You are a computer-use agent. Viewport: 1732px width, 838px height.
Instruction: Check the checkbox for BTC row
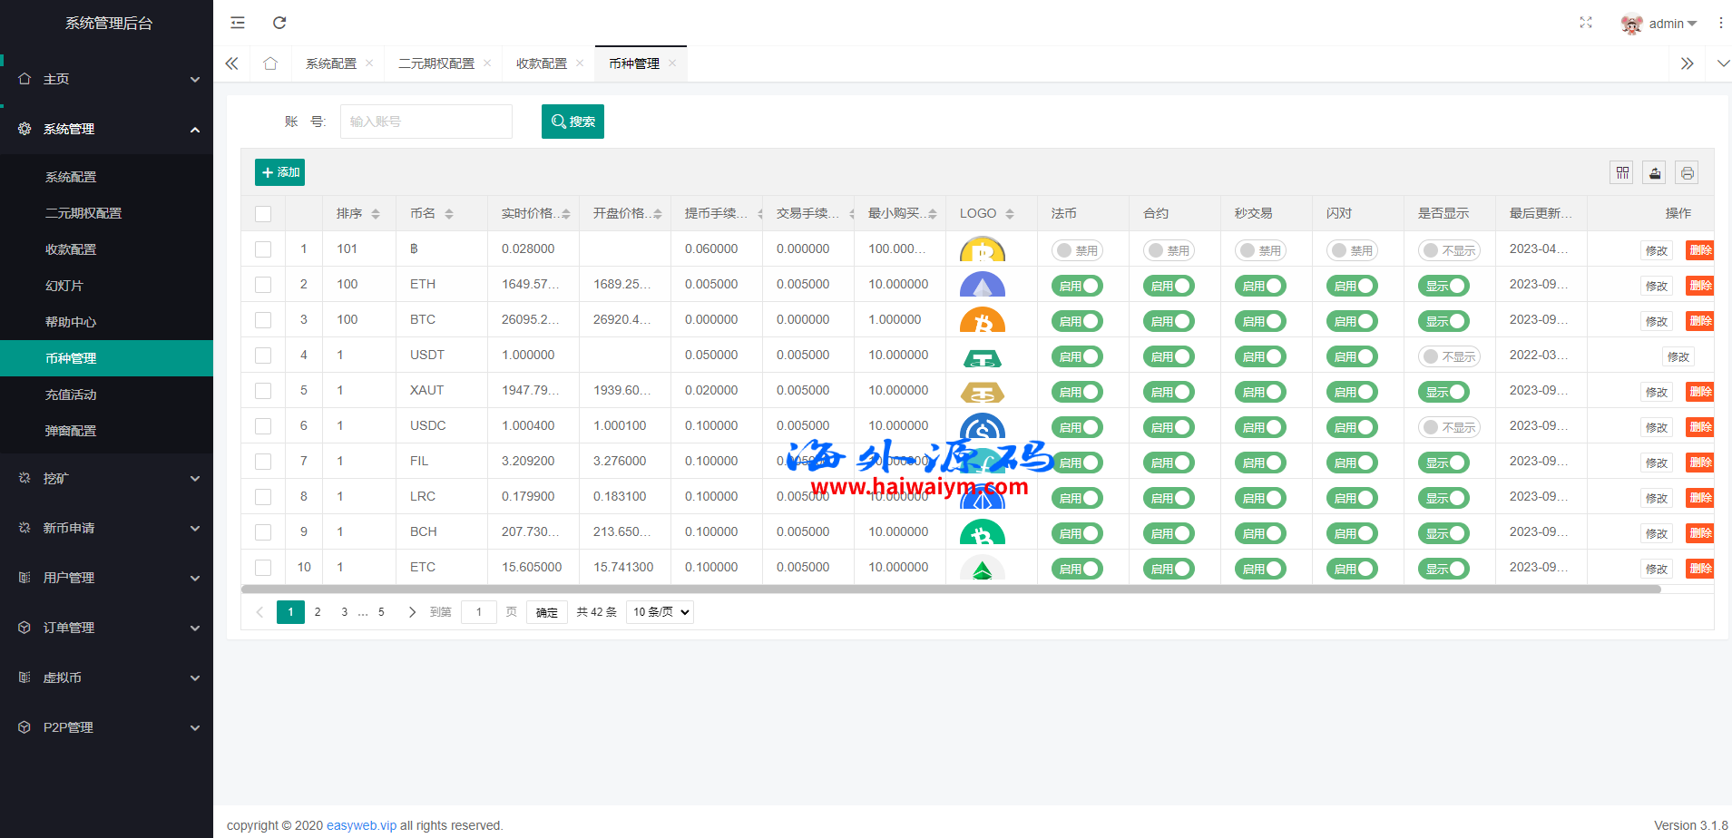click(263, 320)
